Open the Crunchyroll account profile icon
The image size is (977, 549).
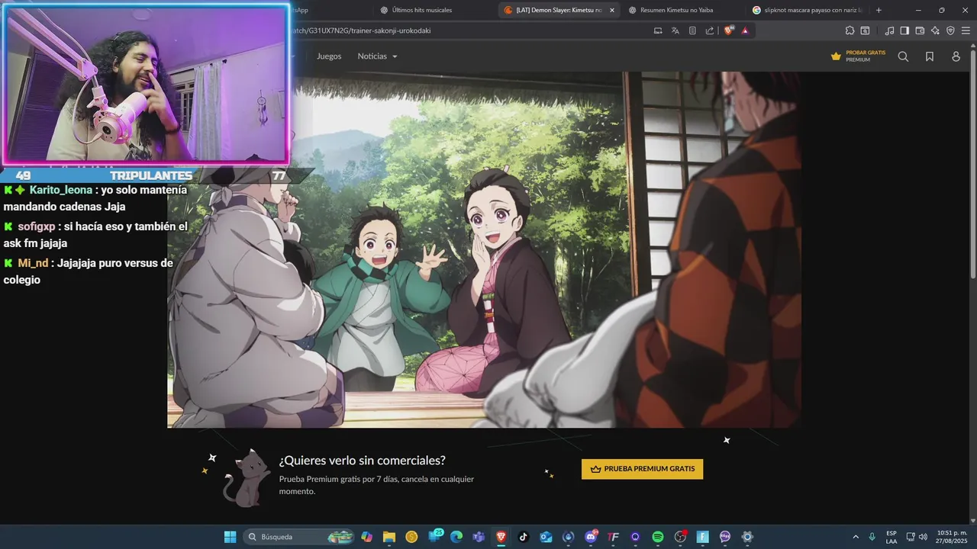(956, 56)
